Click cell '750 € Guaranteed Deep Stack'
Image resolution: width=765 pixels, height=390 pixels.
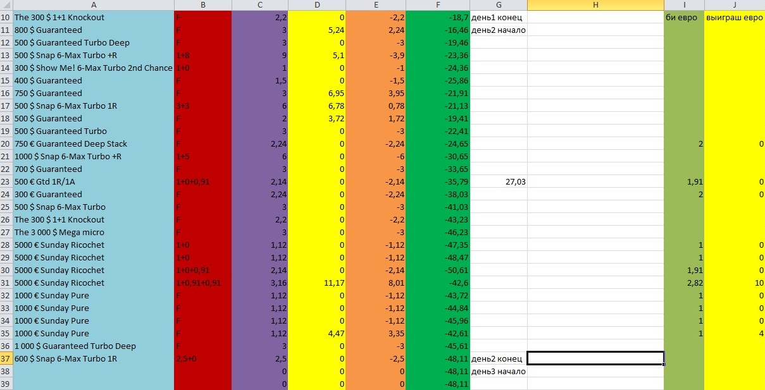94,144
